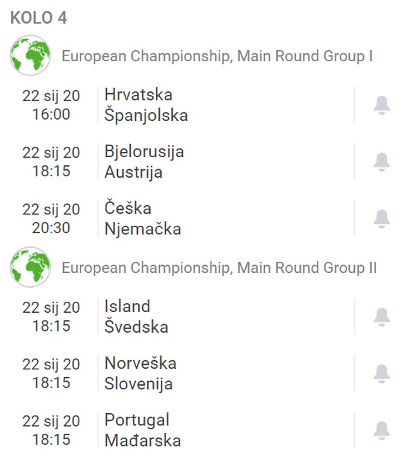Click globe icon beside Main Round Group II
Screen dimensions: 407x464
[x=30, y=267]
